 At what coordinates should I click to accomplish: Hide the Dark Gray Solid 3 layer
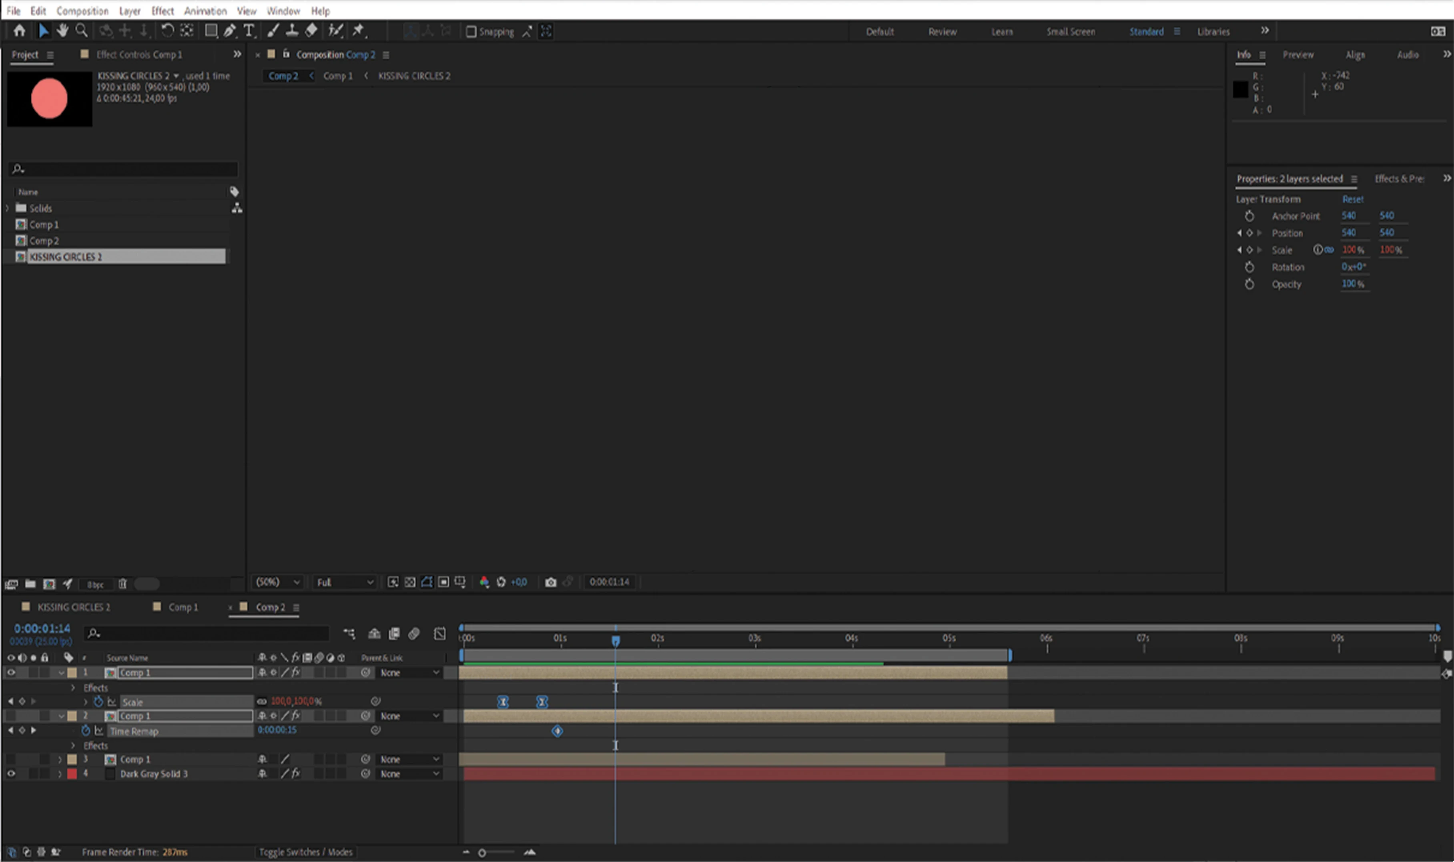coord(11,774)
